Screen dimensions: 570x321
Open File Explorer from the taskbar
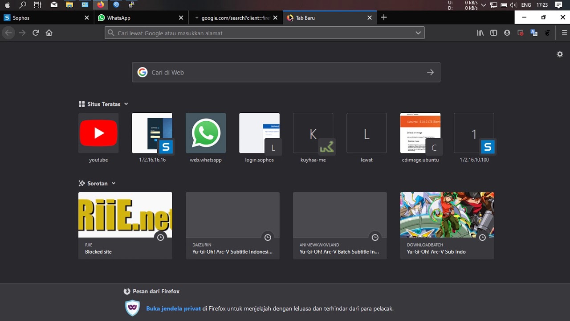tap(69, 5)
